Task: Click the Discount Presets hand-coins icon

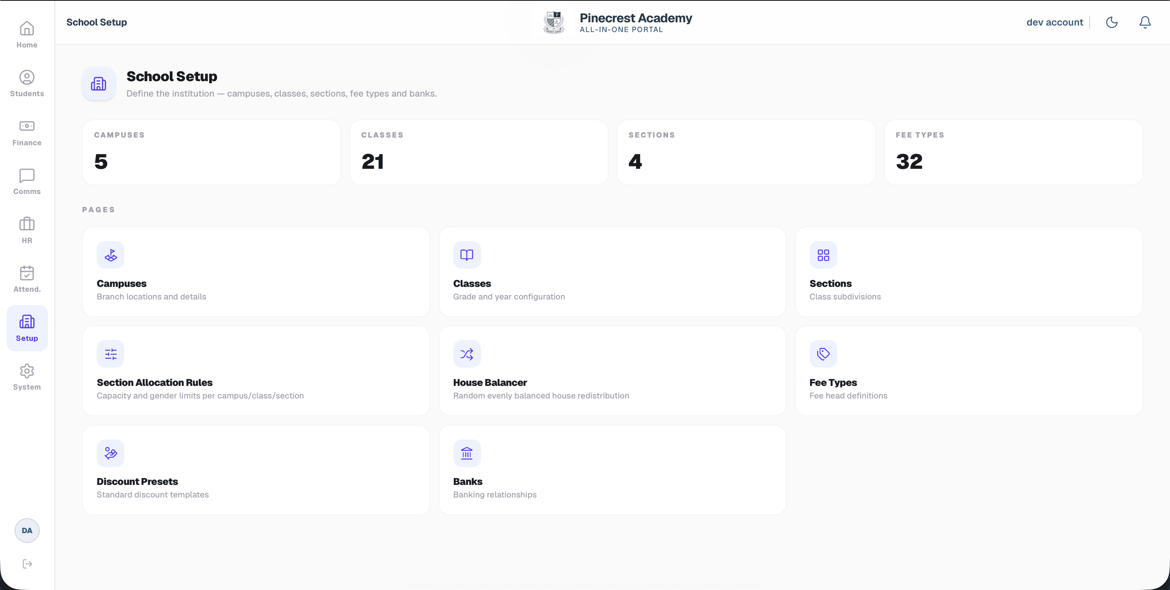Action: [x=110, y=452]
